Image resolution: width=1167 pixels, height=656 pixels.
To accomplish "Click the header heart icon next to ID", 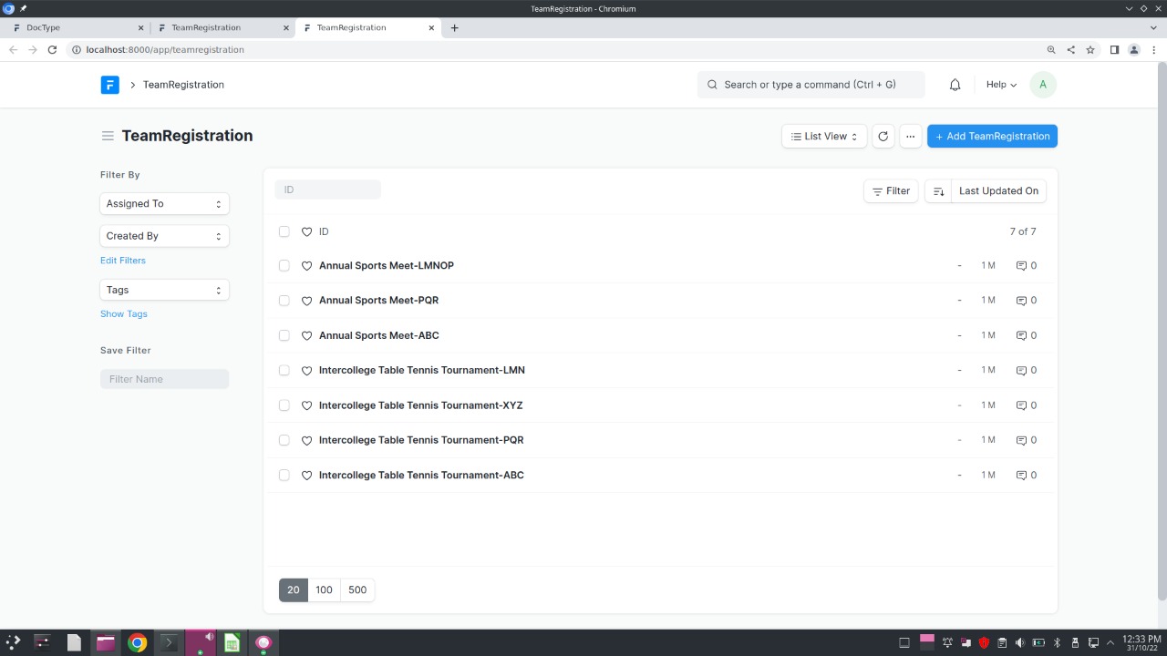I will point(306,232).
